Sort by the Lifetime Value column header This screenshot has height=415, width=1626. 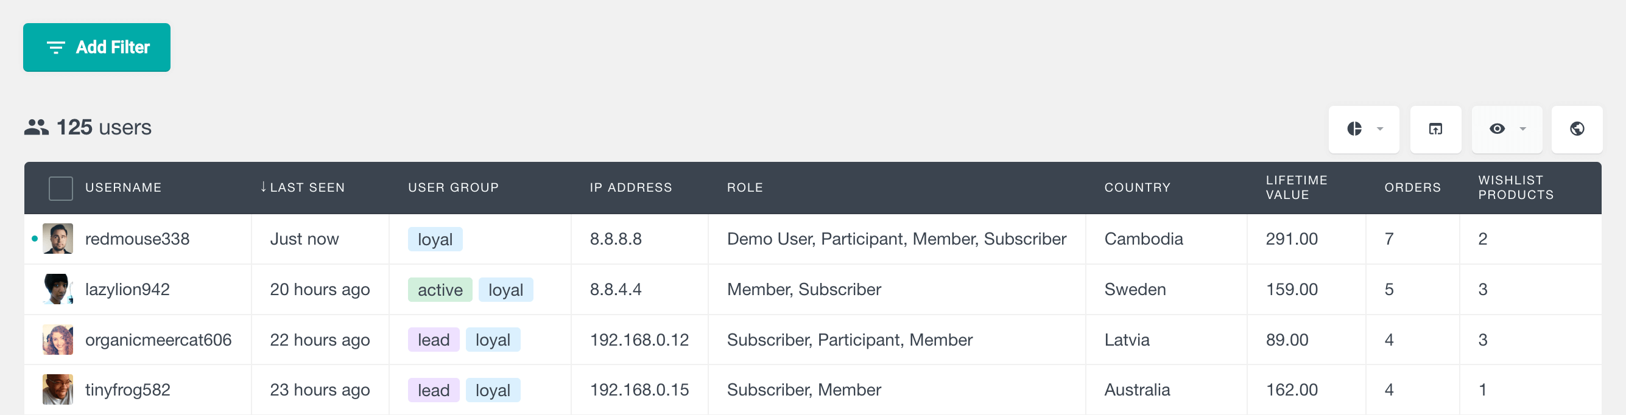(x=1296, y=187)
